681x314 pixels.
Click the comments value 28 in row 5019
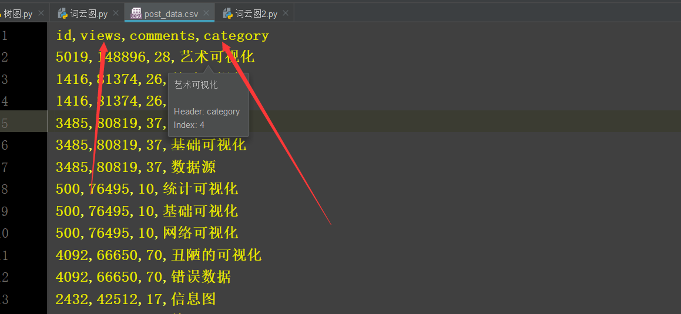162,58
